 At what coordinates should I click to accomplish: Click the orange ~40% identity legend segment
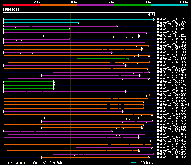(58, 5)
